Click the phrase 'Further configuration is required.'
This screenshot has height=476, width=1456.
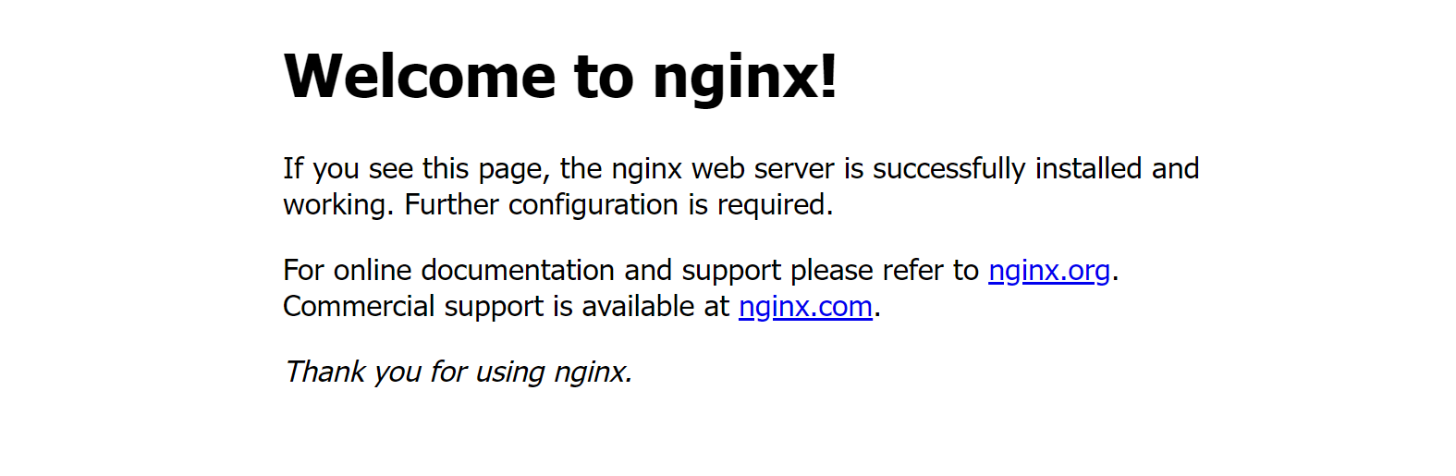[x=619, y=205]
